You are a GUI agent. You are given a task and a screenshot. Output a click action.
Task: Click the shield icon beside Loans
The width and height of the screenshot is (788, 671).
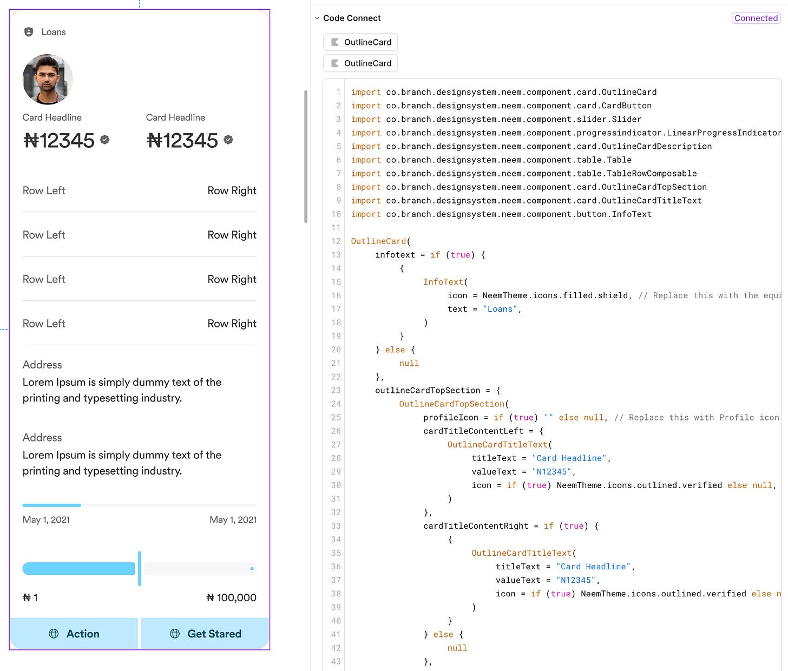click(29, 32)
